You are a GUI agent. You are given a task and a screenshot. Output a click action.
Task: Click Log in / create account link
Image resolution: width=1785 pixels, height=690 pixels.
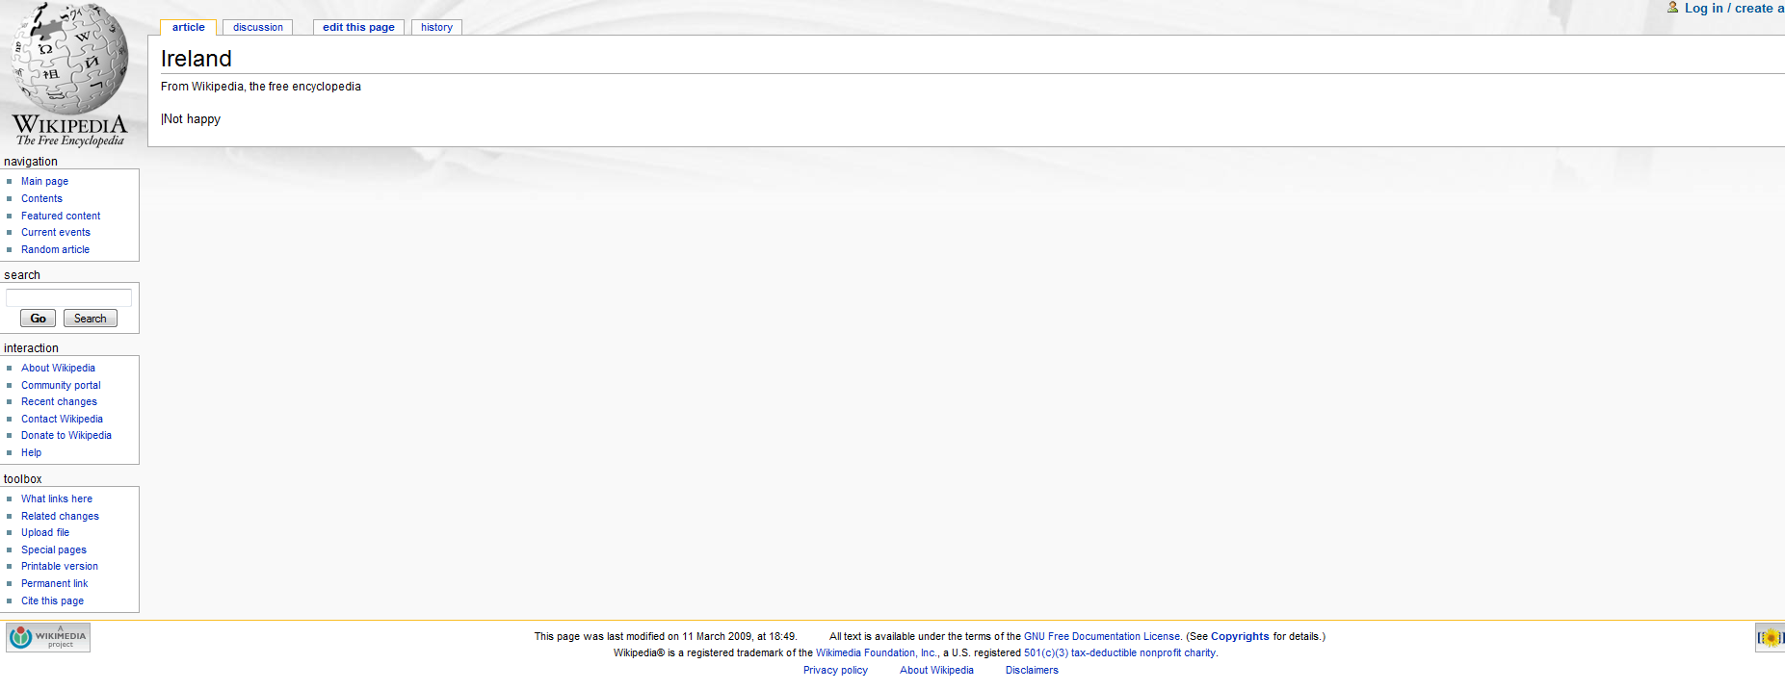point(1734,8)
